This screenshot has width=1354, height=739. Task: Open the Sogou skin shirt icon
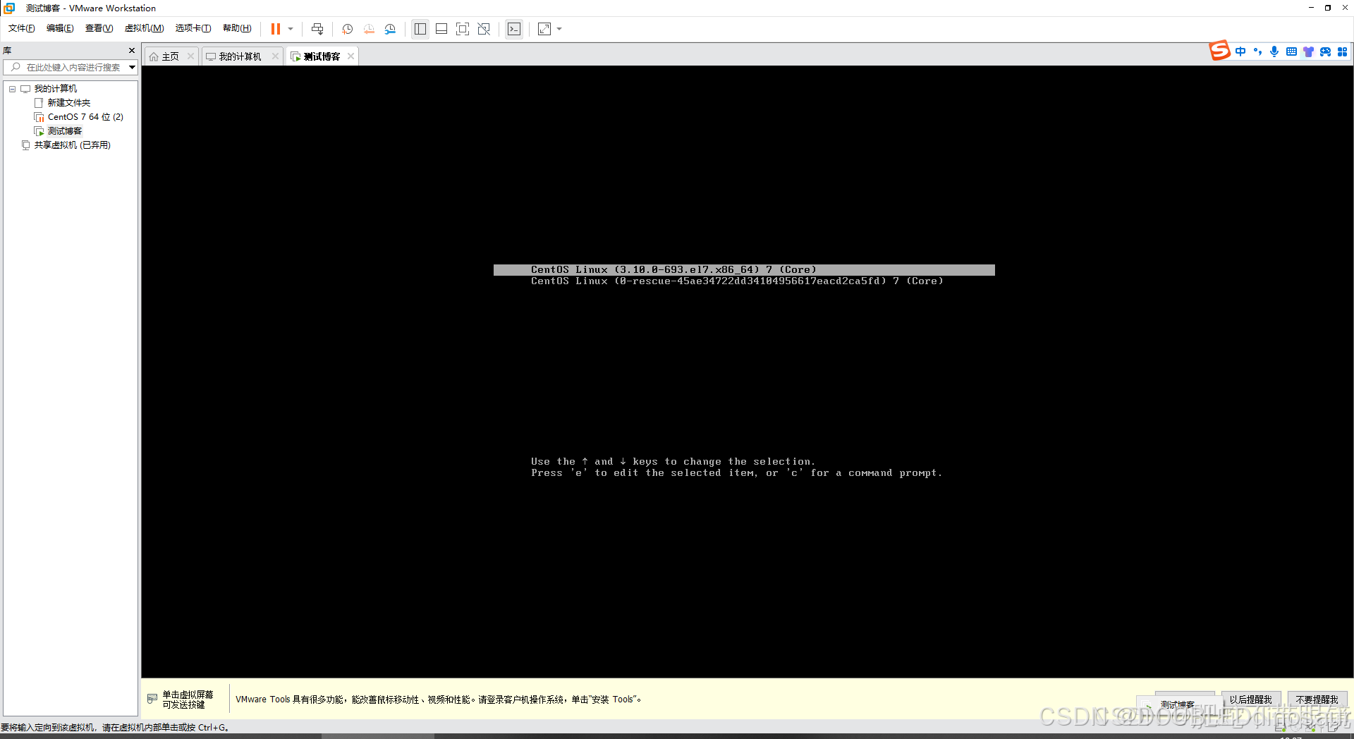pos(1308,51)
